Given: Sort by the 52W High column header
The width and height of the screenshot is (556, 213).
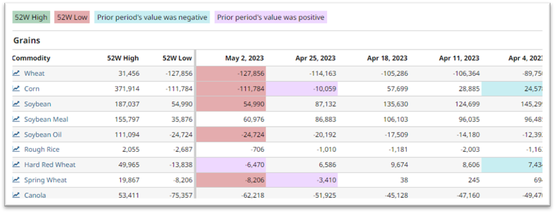Looking at the screenshot, I should (123, 58).
